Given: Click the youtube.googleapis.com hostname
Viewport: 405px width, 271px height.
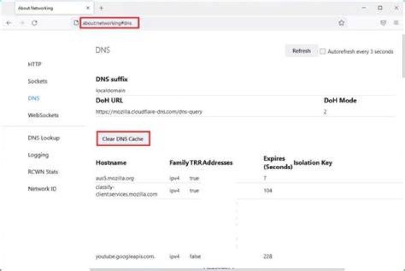Looking at the screenshot, I should 125,256.
